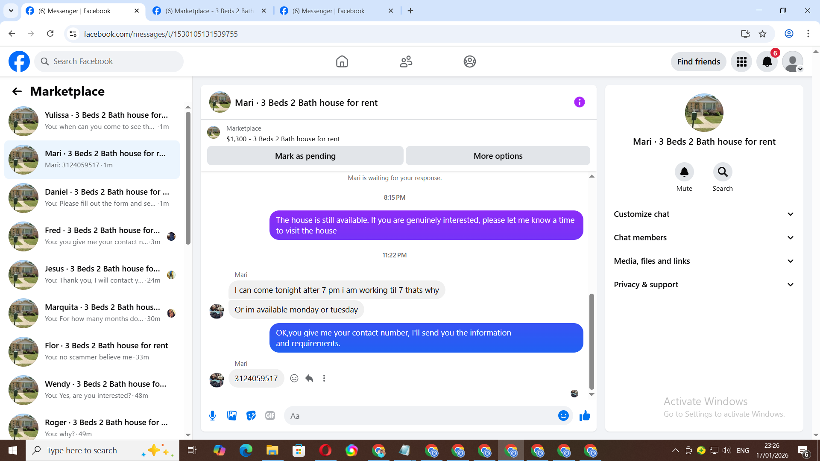820x461 pixels.
Task: Switch to the Marketplace browser tab
Action: pyautogui.click(x=209, y=11)
